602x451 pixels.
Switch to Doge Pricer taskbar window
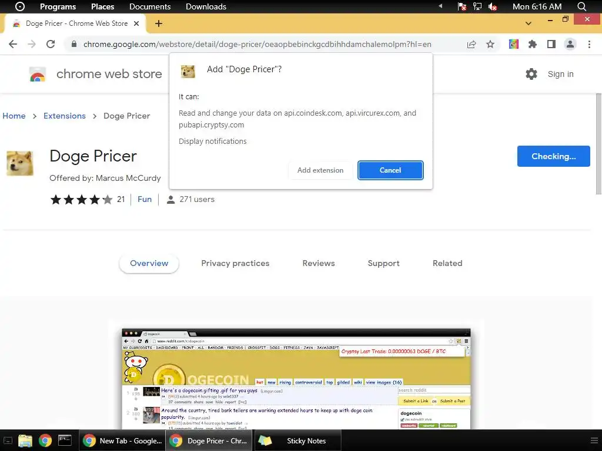(x=209, y=440)
